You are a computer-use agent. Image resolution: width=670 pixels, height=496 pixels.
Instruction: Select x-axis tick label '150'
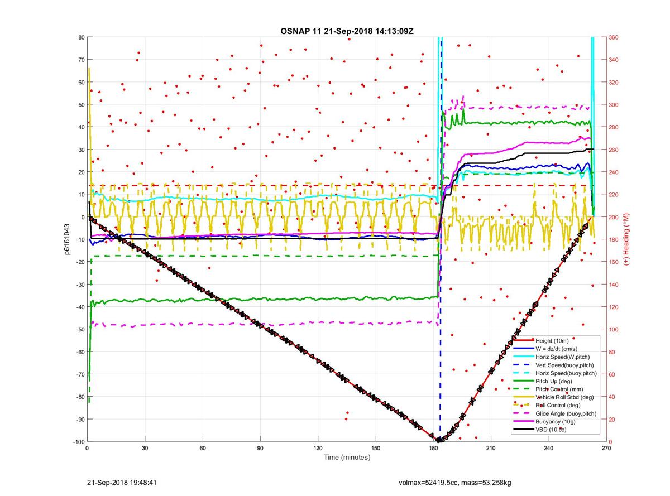click(376, 448)
